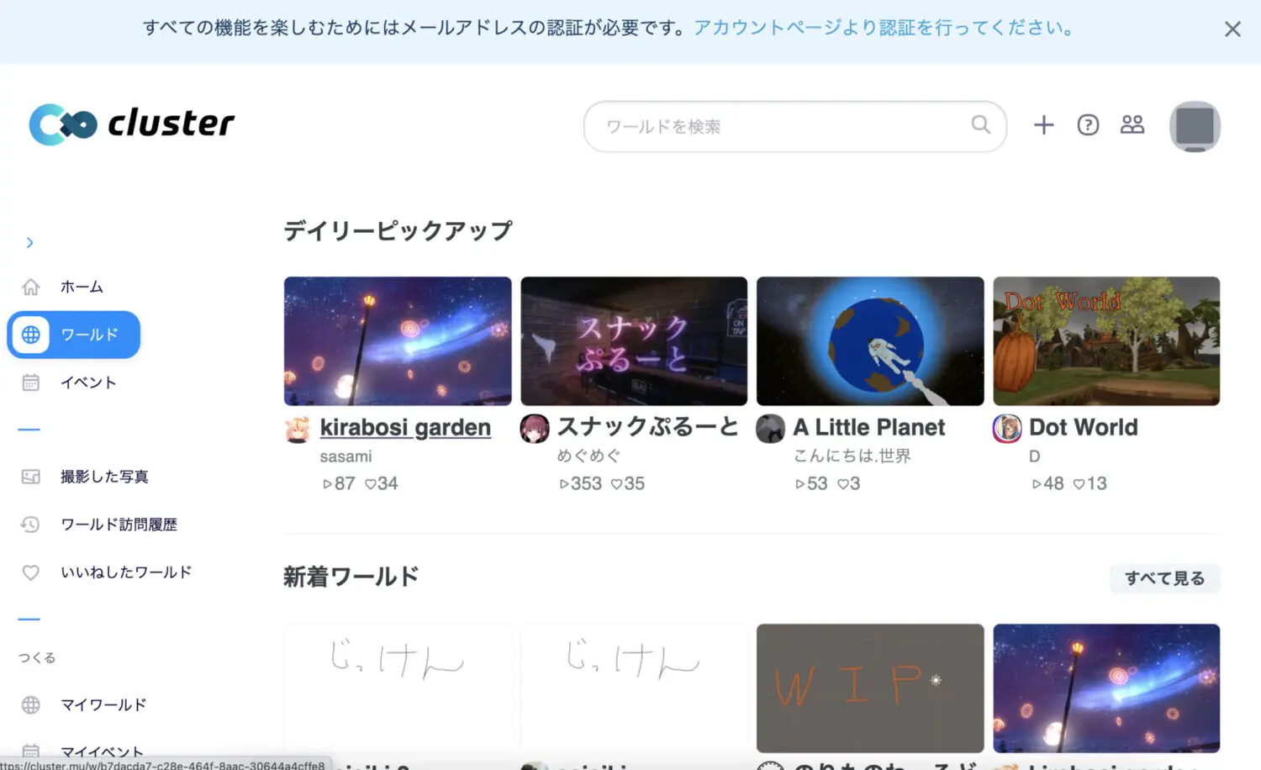The height and width of the screenshot is (770, 1261).
Task: Open いいねしたワールド list
Action: pyautogui.click(x=125, y=572)
